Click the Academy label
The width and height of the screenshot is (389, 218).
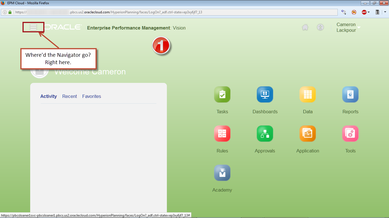(x=222, y=190)
